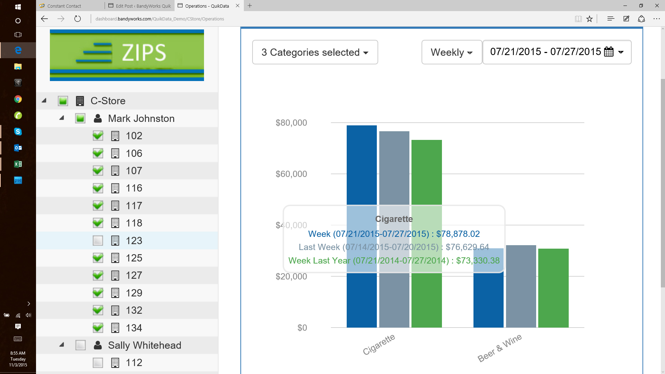Select the Operations tab in browser
Image resolution: width=665 pixels, height=374 pixels.
[208, 6]
